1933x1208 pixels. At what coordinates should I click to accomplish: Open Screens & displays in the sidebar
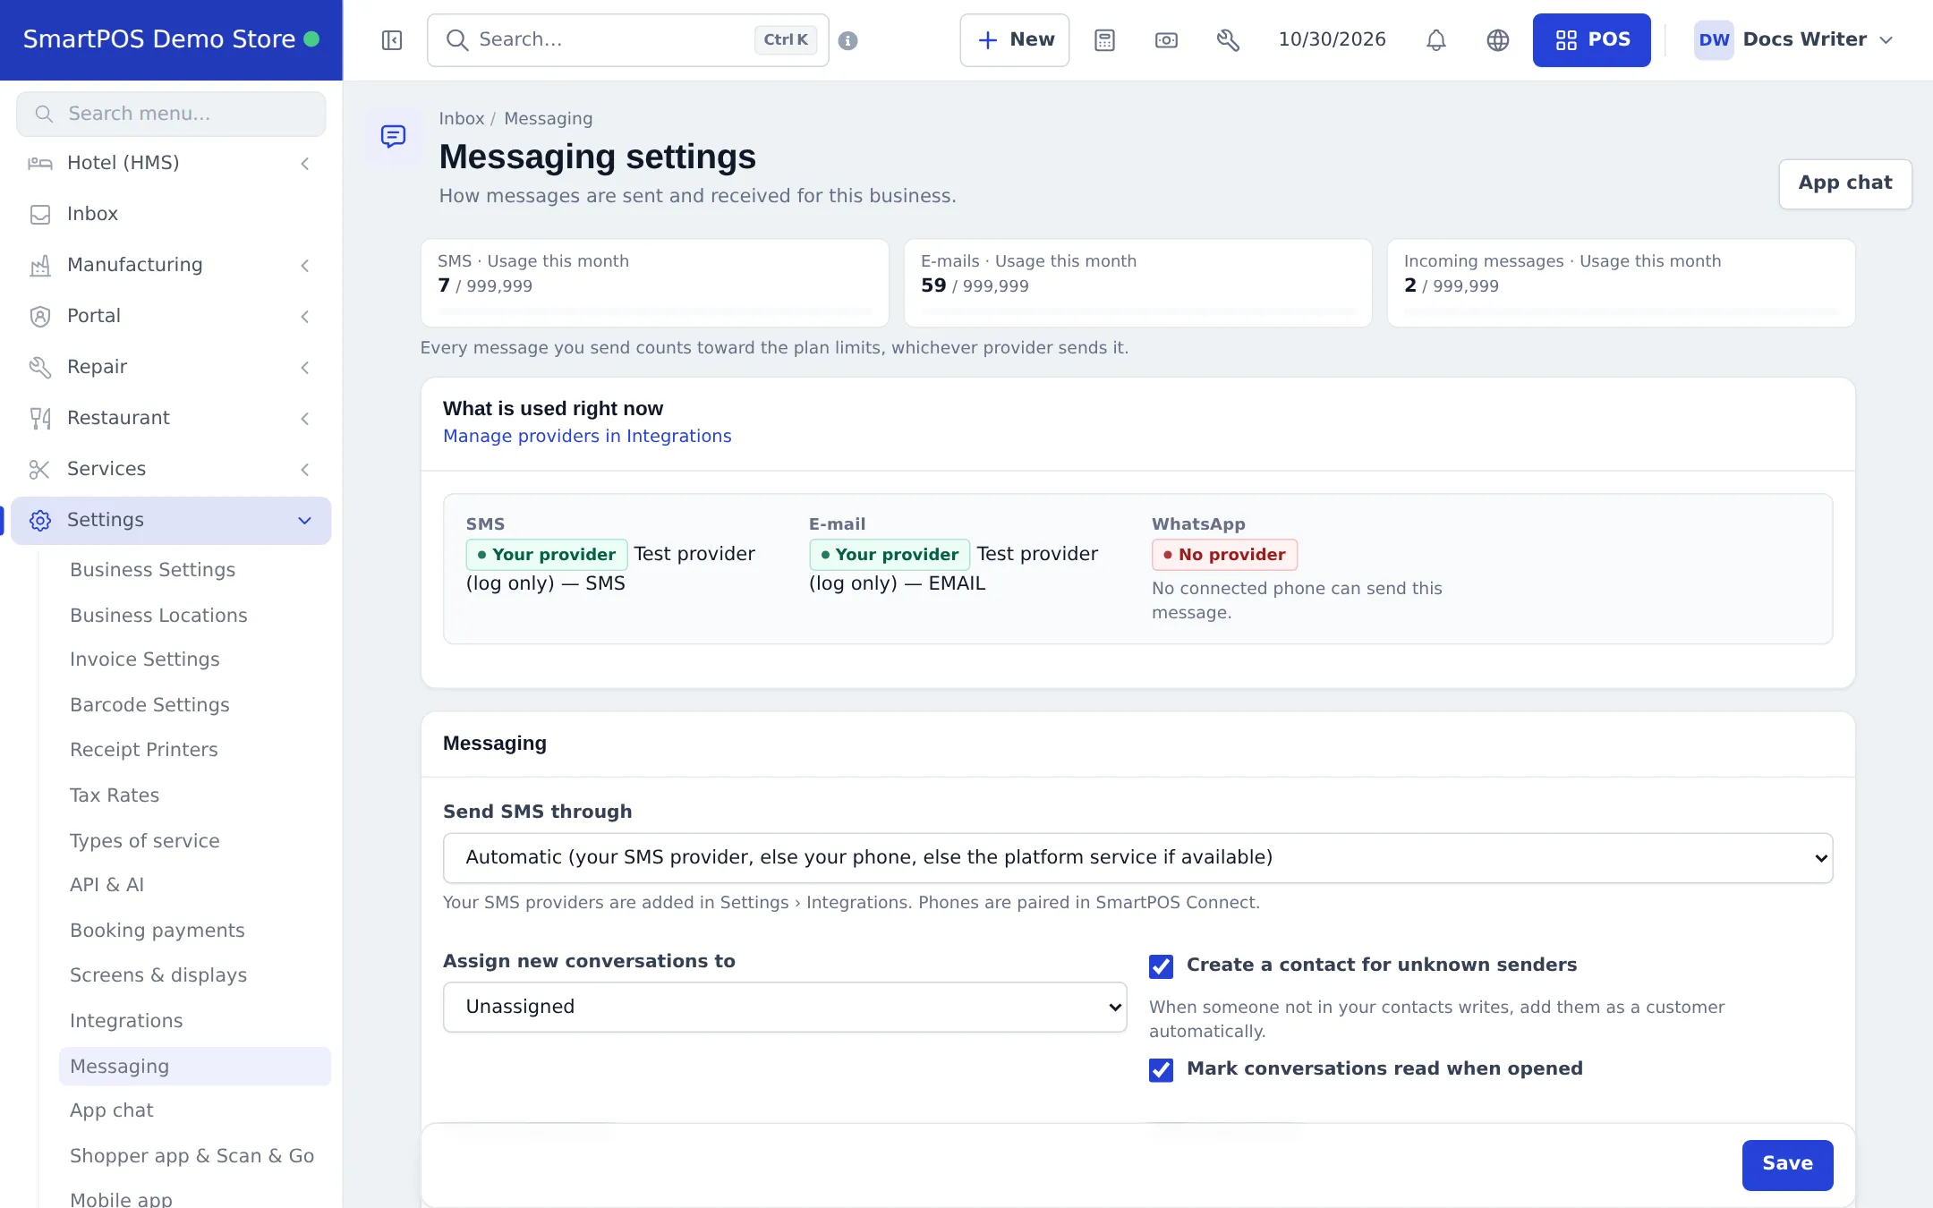(158, 975)
